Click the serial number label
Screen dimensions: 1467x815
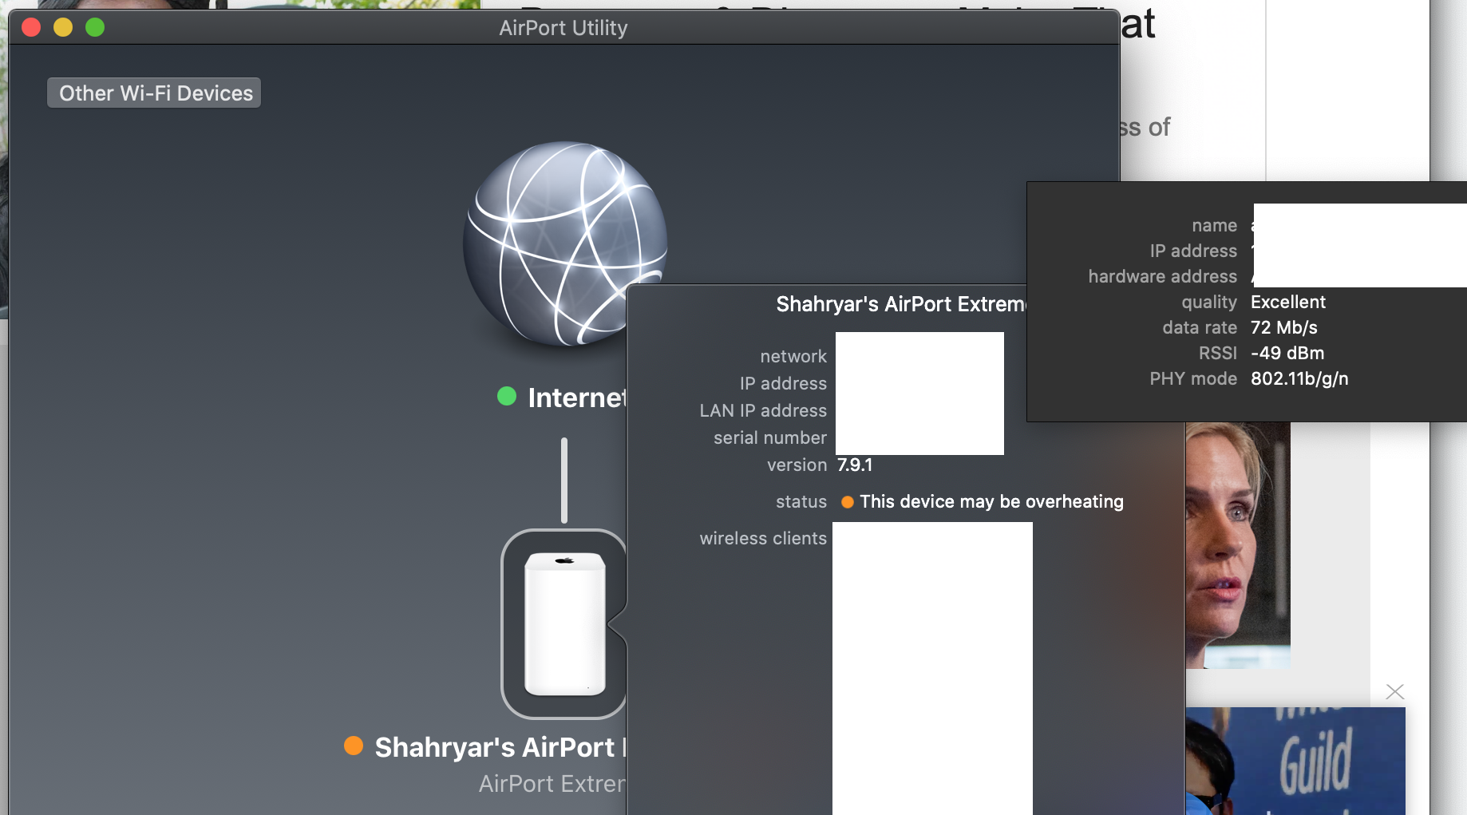tap(770, 437)
